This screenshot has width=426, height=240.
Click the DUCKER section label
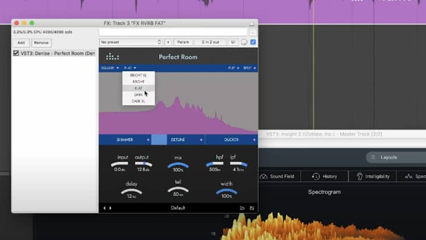click(232, 139)
